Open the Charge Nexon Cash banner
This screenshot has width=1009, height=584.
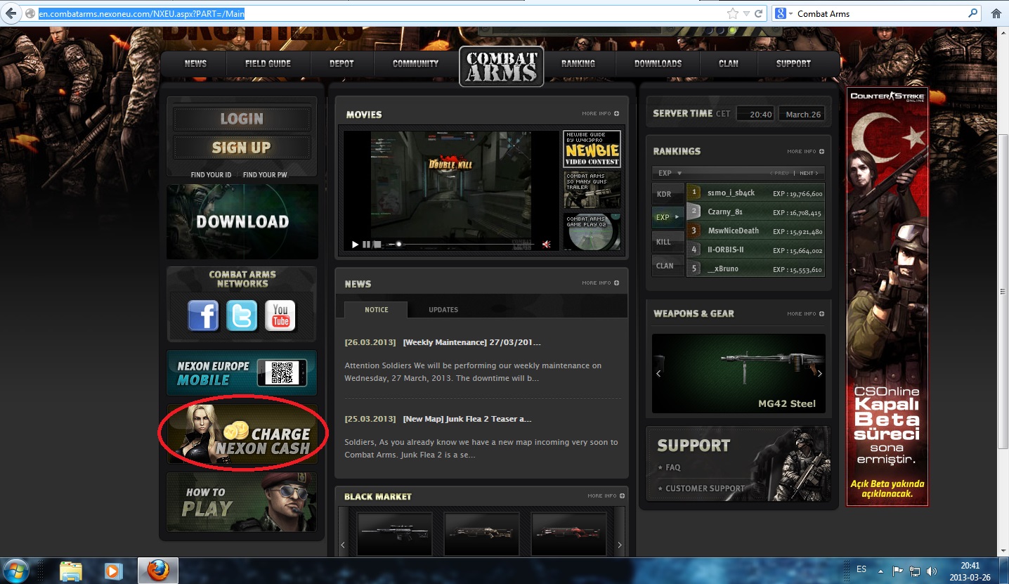(242, 433)
